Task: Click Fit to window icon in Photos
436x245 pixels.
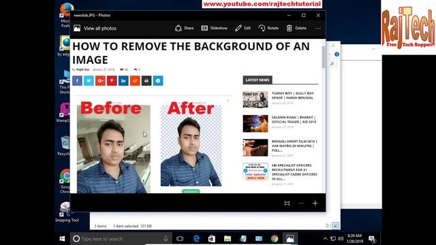Action: (x=287, y=203)
